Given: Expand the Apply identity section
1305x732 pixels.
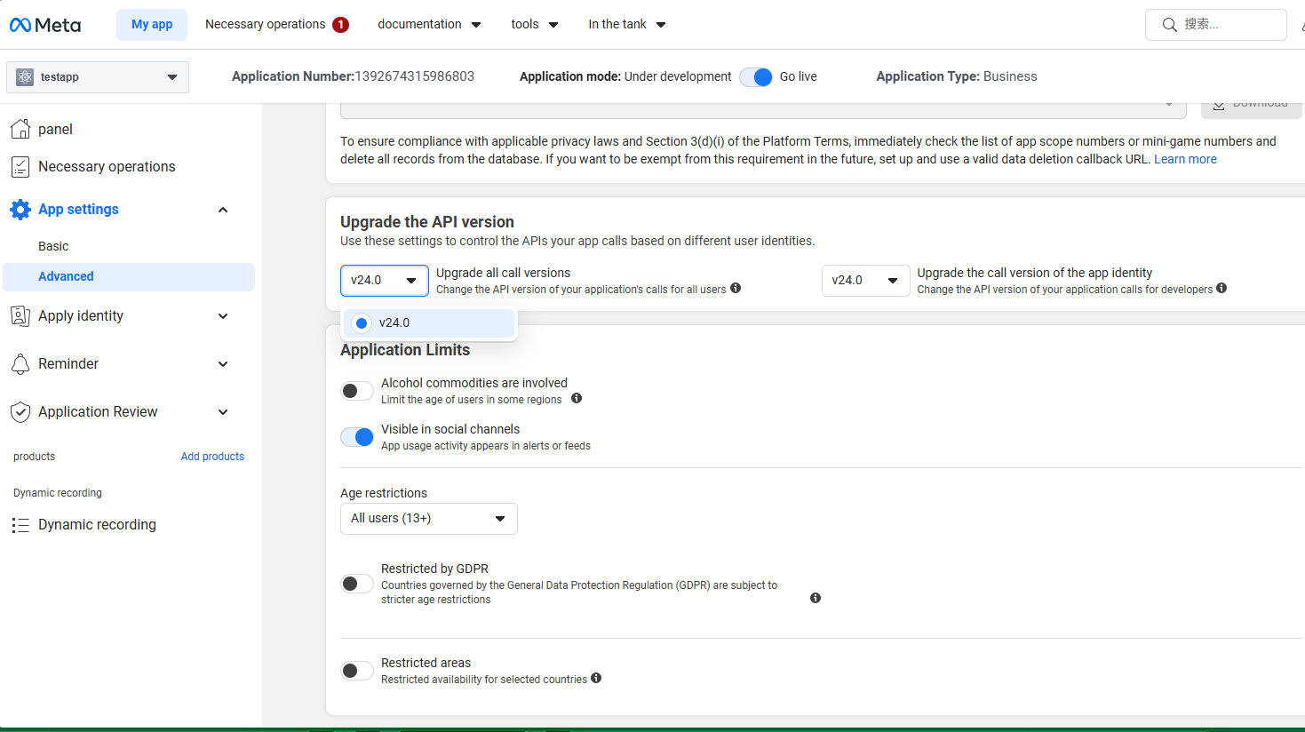Looking at the screenshot, I should pyautogui.click(x=223, y=316).
